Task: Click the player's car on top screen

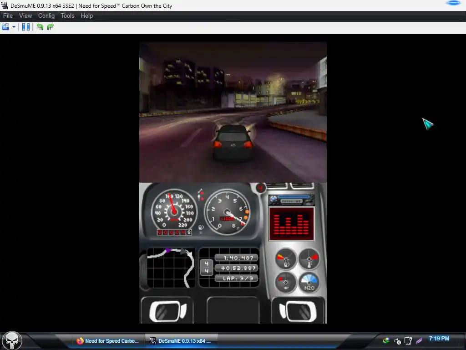Action: tap(233, 144)
